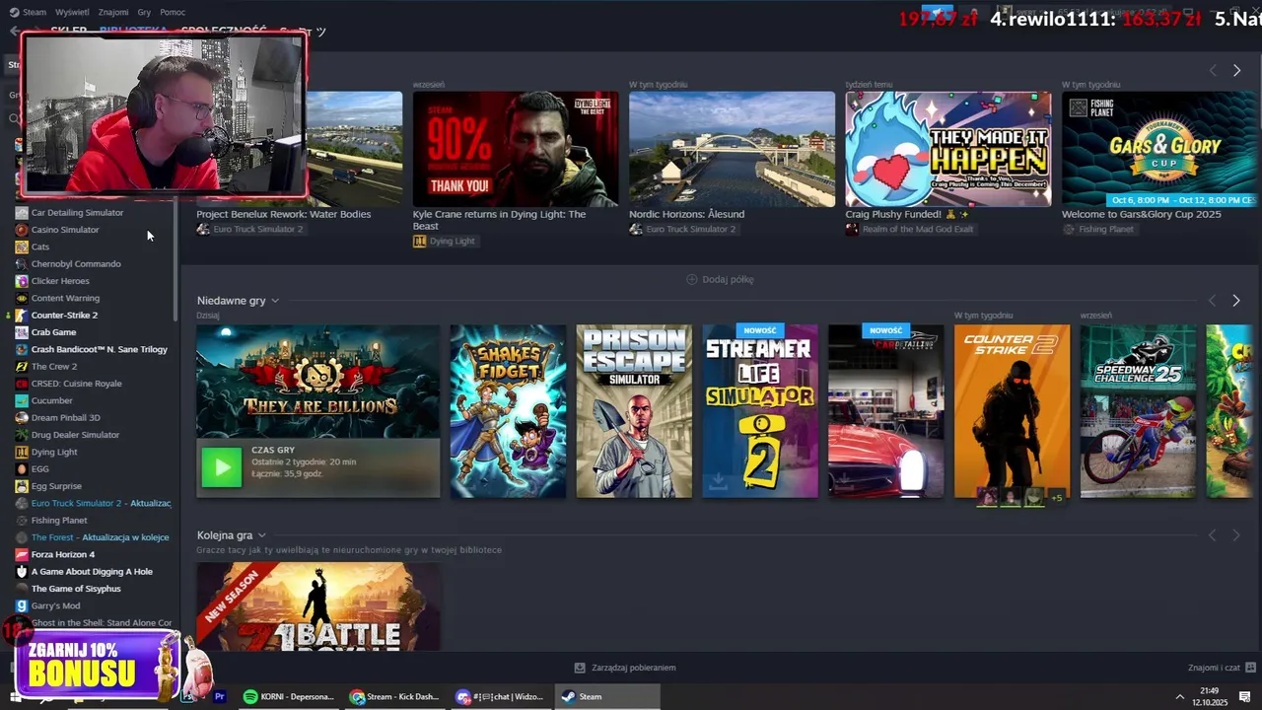
Task: Click the plus icon next to Dodaj półkę
Action: click(691, 279)
